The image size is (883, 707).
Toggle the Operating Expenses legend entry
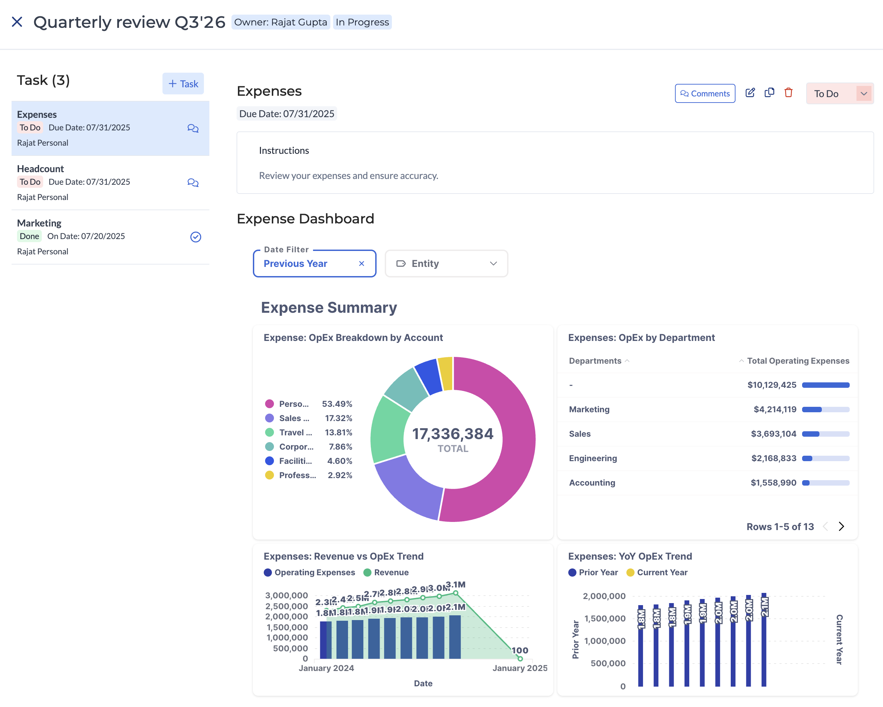point(310,573)
